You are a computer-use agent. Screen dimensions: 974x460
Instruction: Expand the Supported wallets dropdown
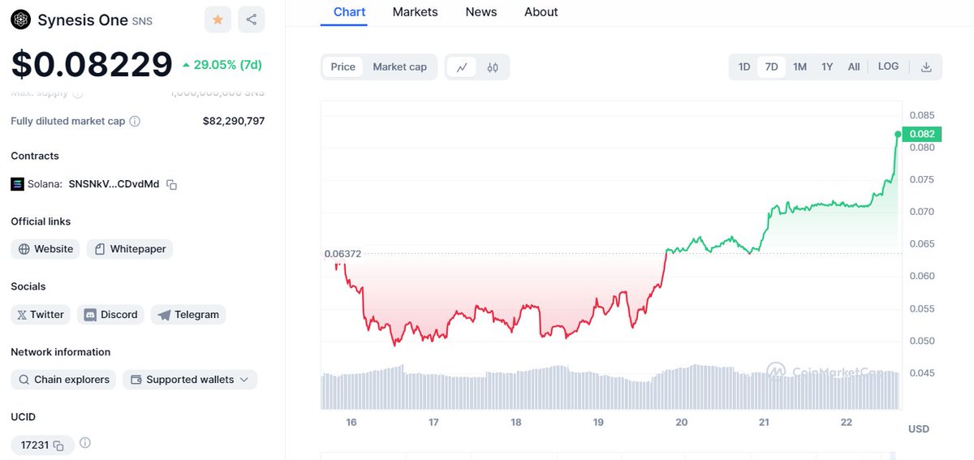click(x=190, y=380)
